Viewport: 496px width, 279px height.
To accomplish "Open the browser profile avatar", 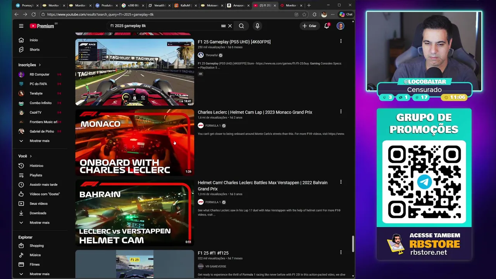I will point(324,14).
